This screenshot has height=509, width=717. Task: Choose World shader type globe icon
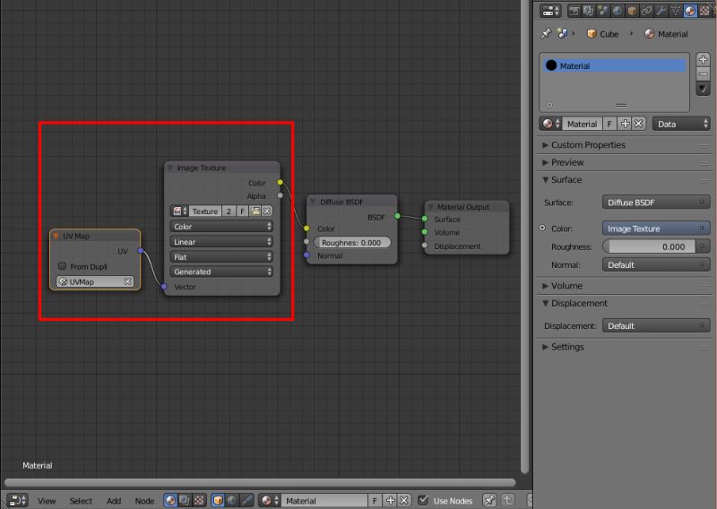[x=232, y=500]
